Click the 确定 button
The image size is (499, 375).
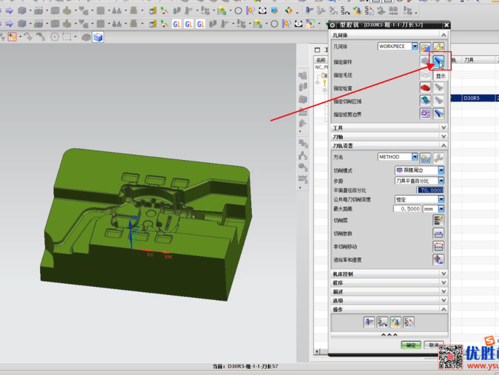411,345
